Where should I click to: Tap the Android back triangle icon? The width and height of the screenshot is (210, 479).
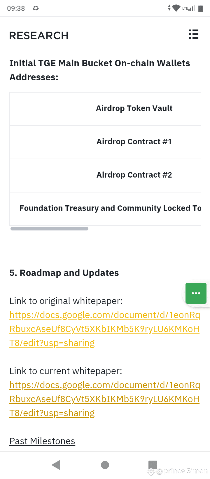(x=56, y=465)
